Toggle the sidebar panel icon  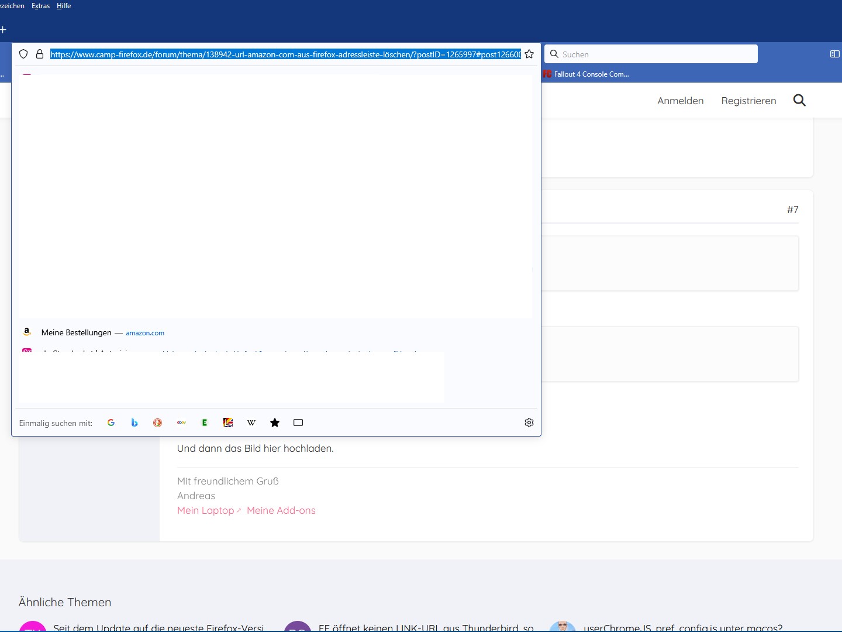click(834, 54)
